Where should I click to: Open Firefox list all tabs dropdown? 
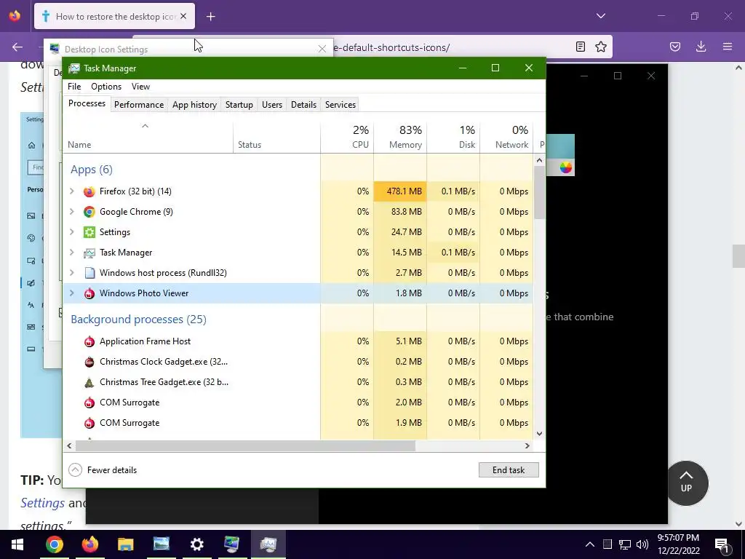point(601,16)
